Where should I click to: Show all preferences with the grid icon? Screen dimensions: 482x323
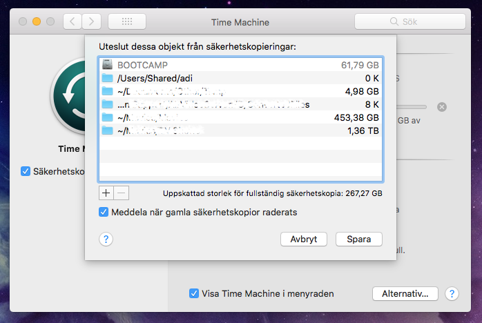point(127,21)
